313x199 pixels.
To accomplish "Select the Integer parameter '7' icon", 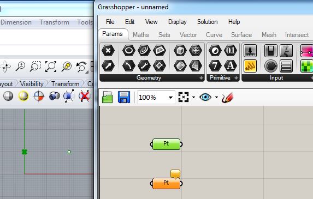I will 215,66.
